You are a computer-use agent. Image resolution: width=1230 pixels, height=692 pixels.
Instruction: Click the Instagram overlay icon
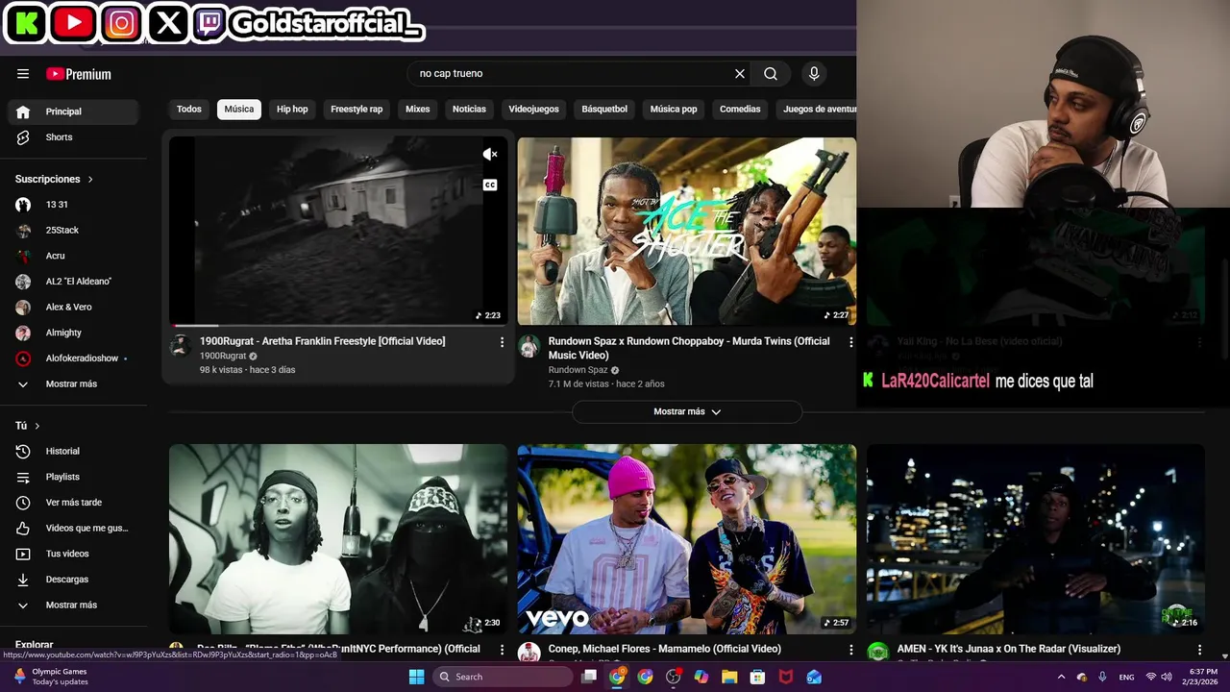coord(121,23)
